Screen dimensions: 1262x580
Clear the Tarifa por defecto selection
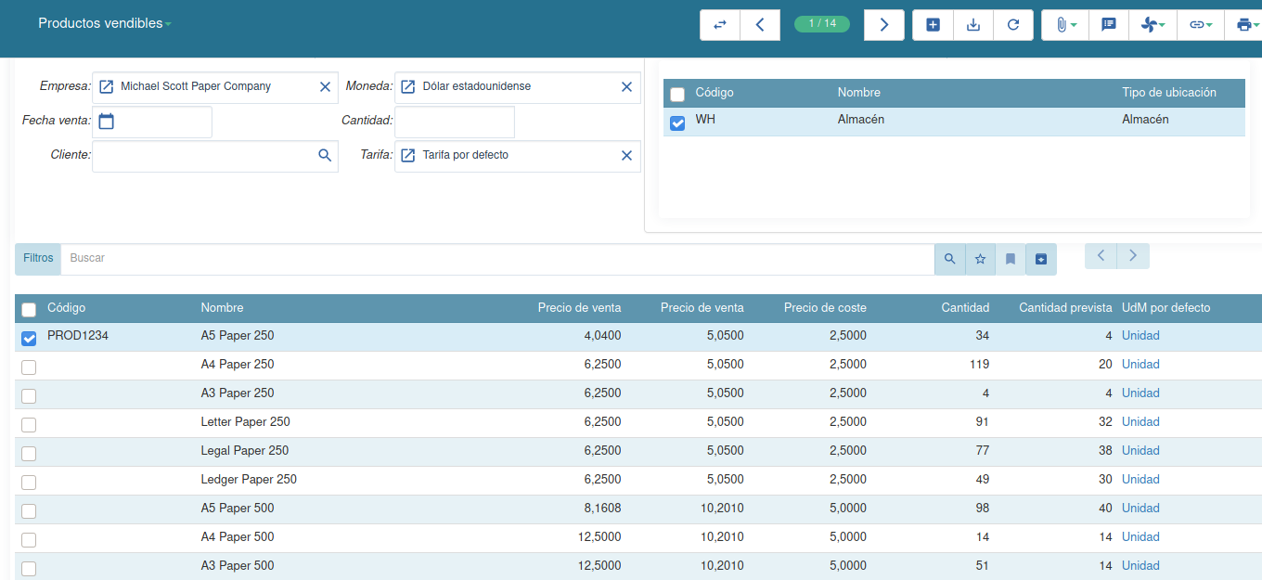click(626, 156)
